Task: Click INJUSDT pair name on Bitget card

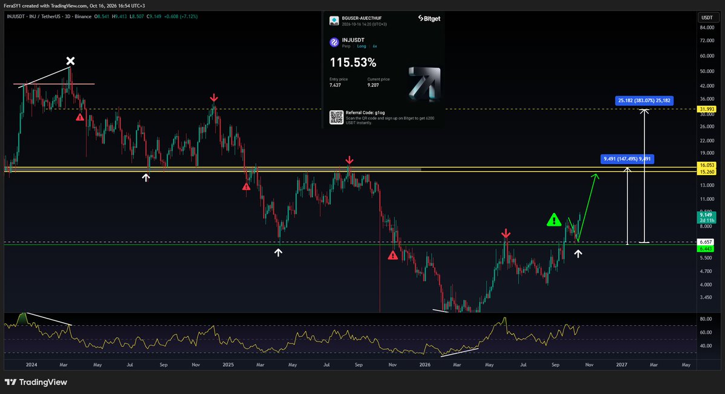Action: click(x=353, y=40)
